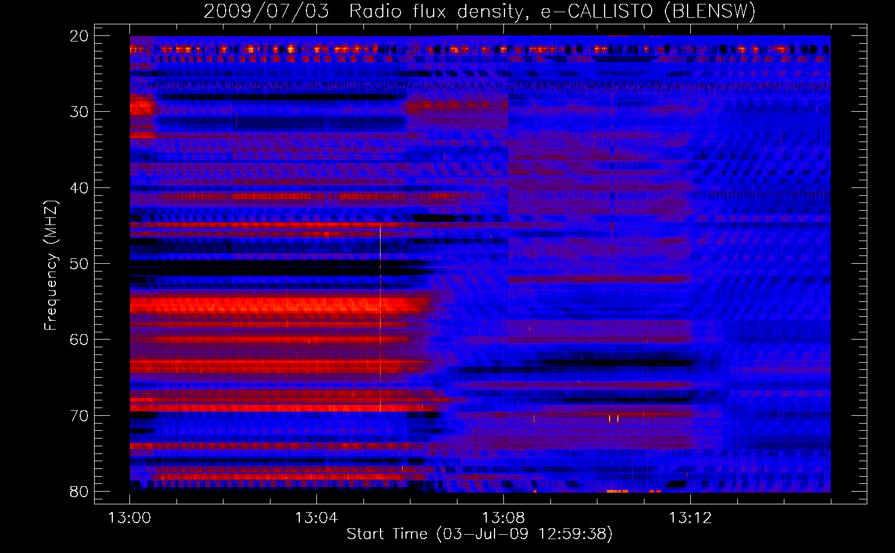Image resolution: width=895 pixels, height=553 pixels.
Task: Click the 70 frequency tick label
Action: click(x=79, y=416)
